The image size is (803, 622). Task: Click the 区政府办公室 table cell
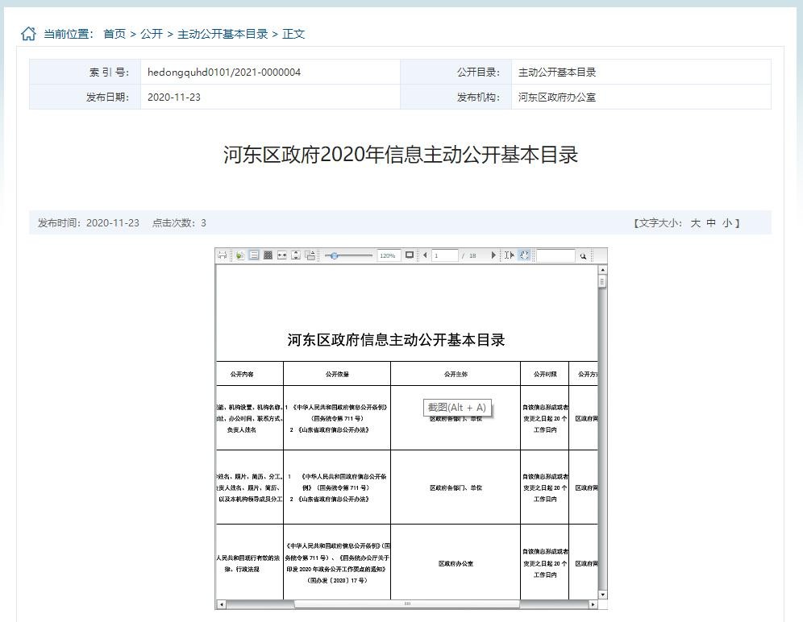456,564
